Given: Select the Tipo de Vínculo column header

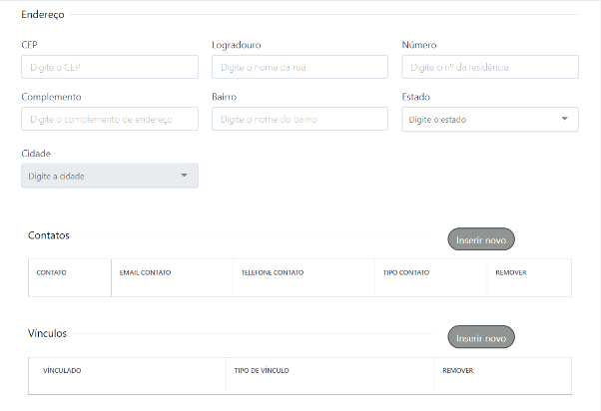Looking at the screenshot, I should [262, 370].
